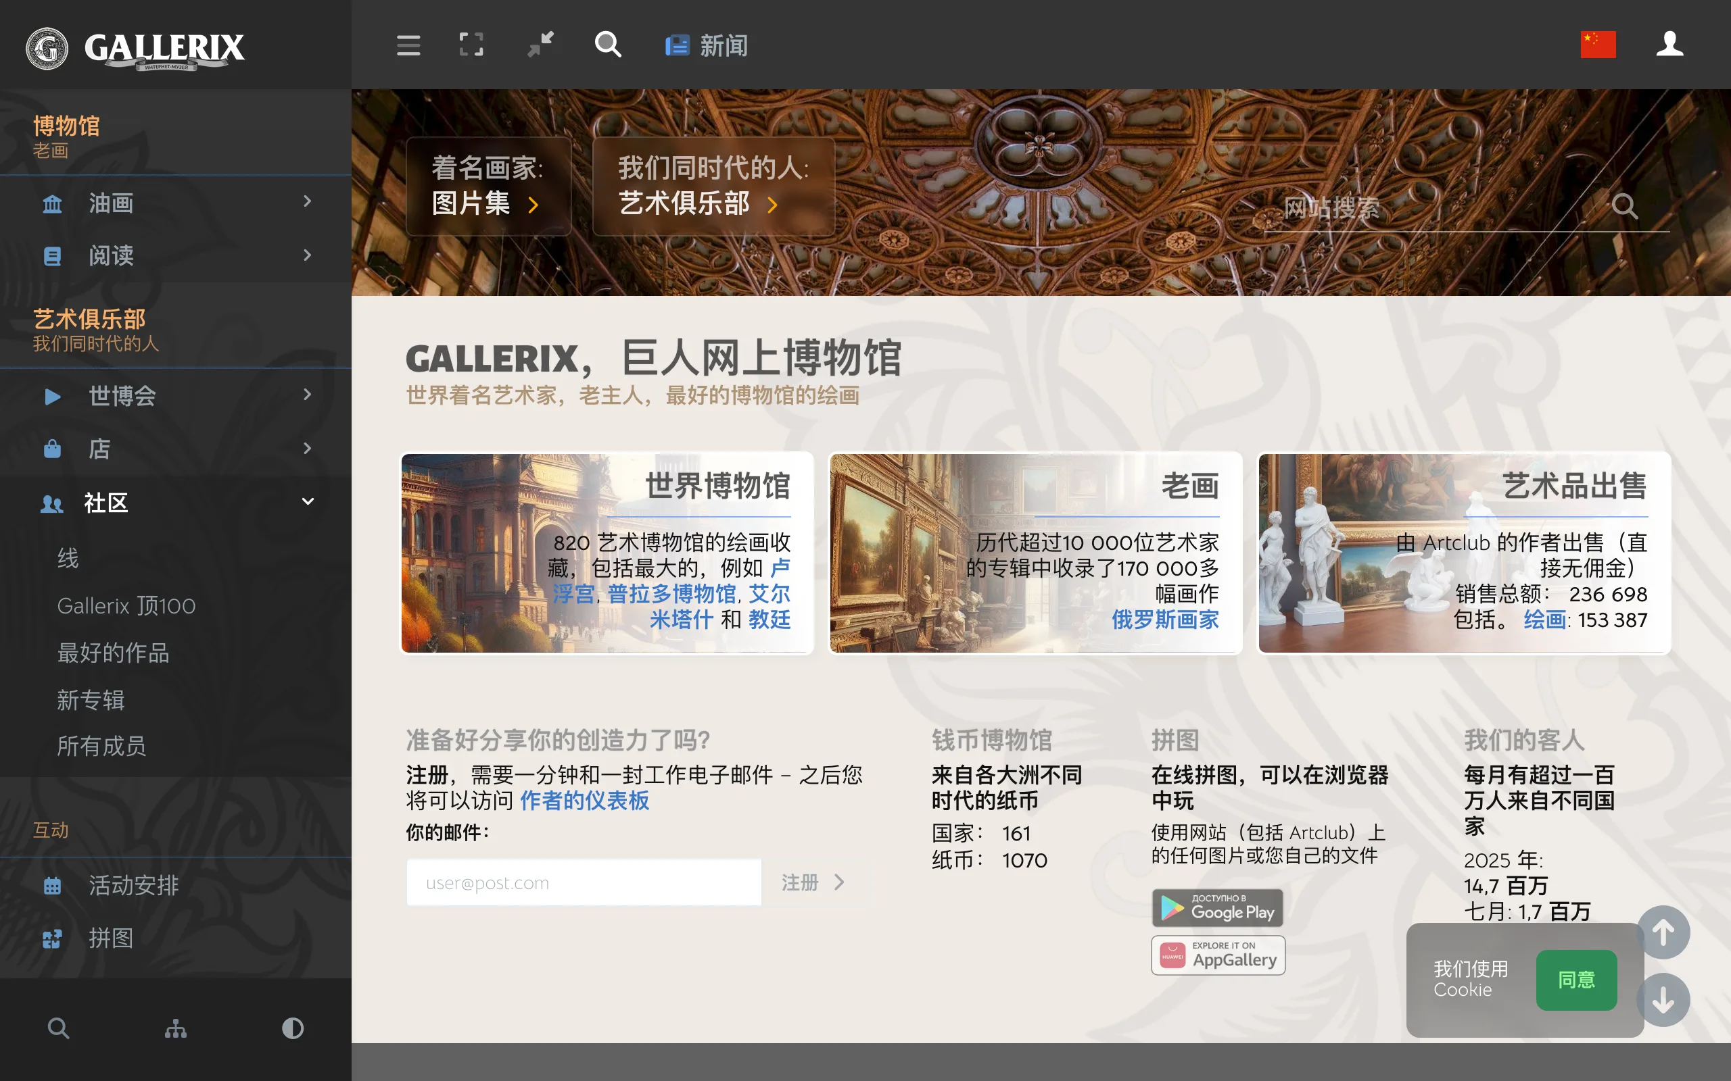Viewport: 1731px width, 1081px height.
Task: Toggle the contrast theme icon
Action: click(293, 1028)
